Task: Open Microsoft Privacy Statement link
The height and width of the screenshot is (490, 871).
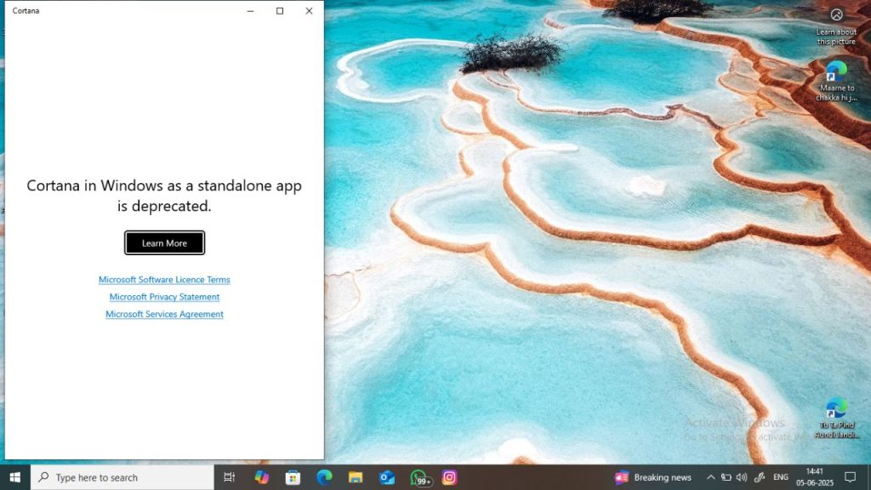Action: (164, 297)
